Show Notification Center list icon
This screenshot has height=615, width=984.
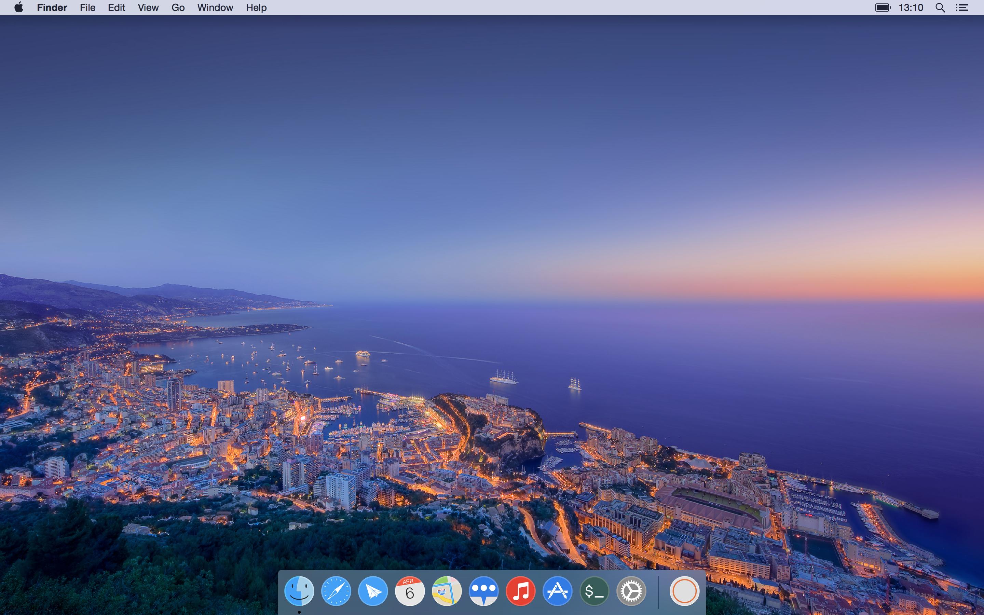(962, 7)
